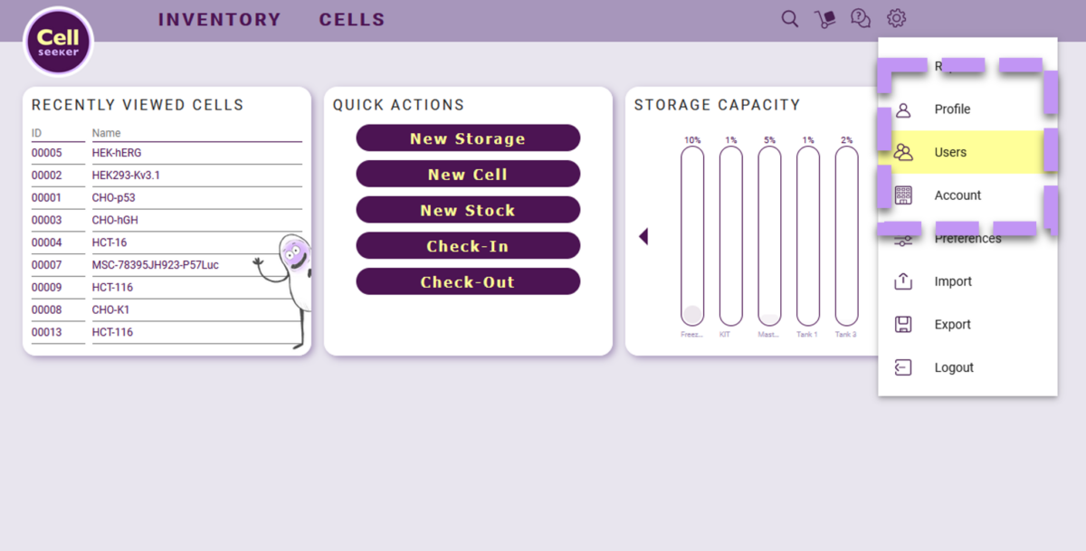Open the INVENTORY menu item
The height and width of the screenshot is (551, 1086).
tap(220, 19)
